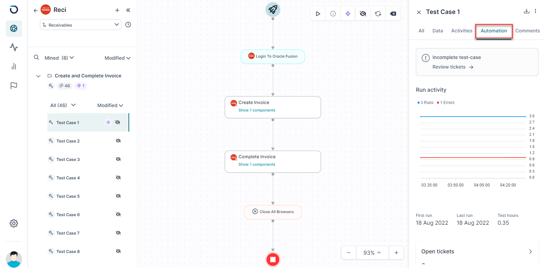Screen dimensions: 545x268
Task: Close the Test Case 1 panel
Action: tap(419, 12)
